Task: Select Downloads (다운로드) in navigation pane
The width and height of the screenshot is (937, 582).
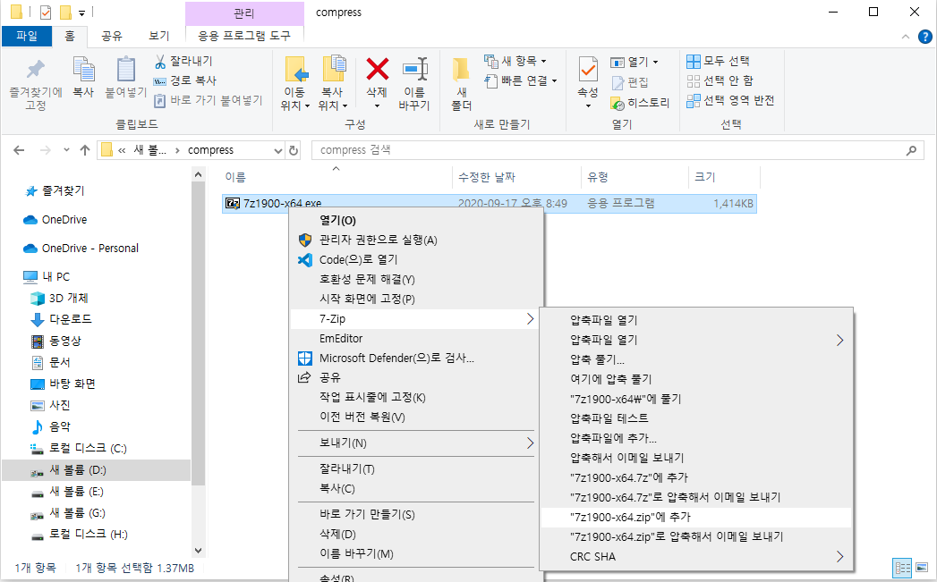Action: click(x=70, y=319)
